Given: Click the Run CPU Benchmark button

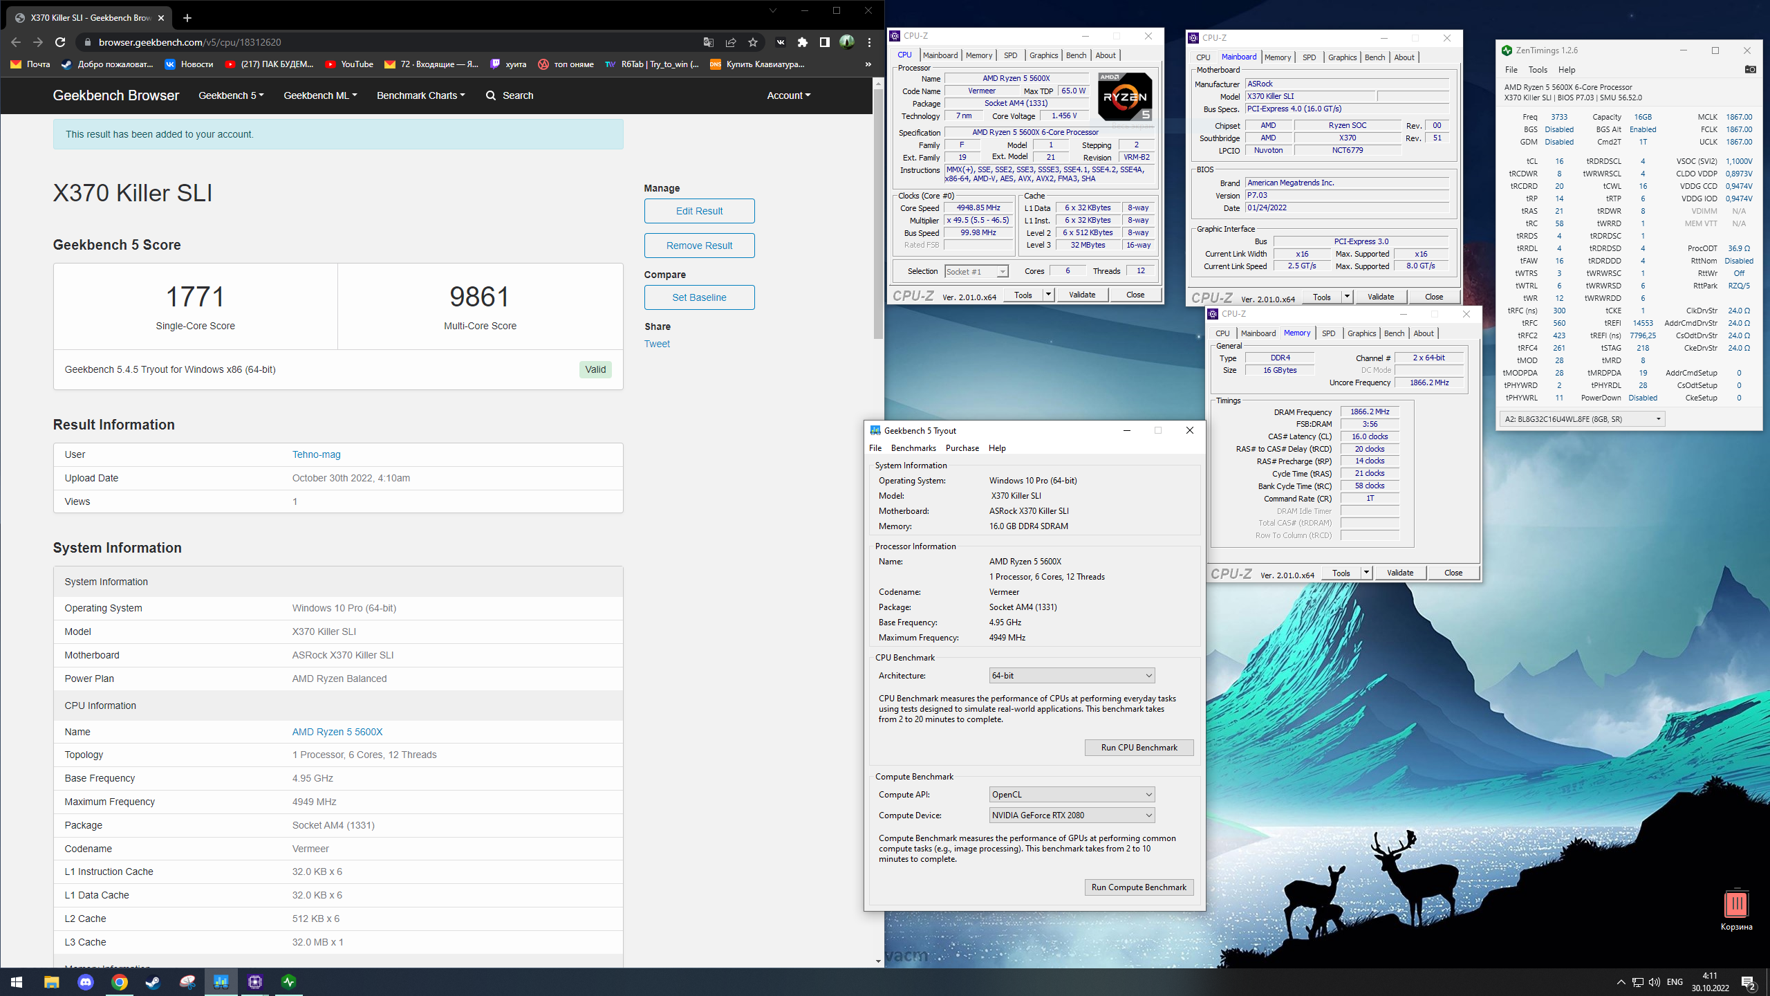Looking at the screenshot, I should (1139, 748).
